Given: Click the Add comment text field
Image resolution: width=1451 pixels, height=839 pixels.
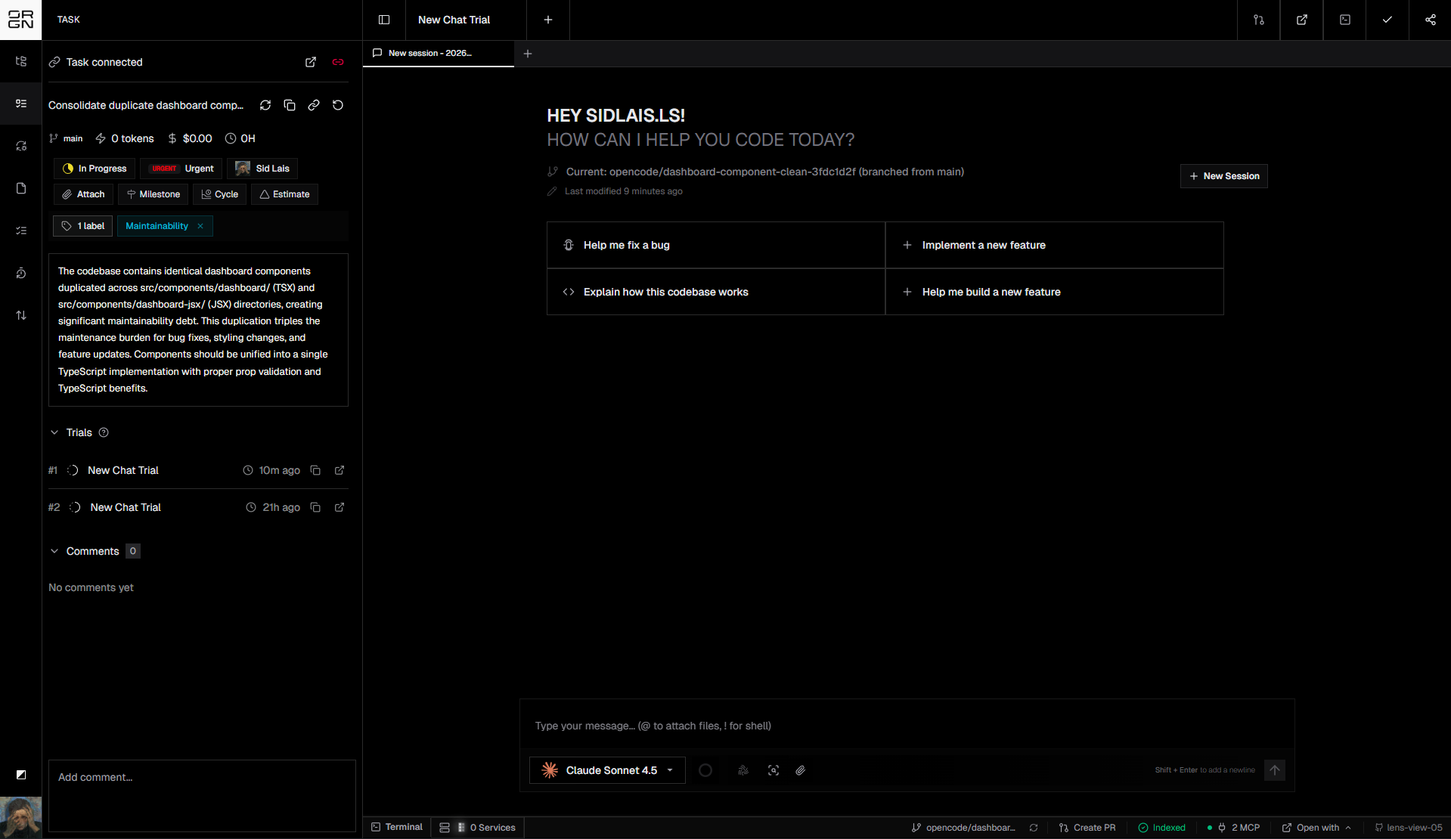Looking at the screenshot, I should pyautogui.click(x=202, y=795).
